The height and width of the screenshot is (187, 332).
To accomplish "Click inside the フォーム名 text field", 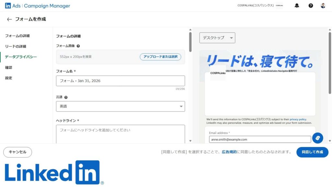I will coord(120,81).
